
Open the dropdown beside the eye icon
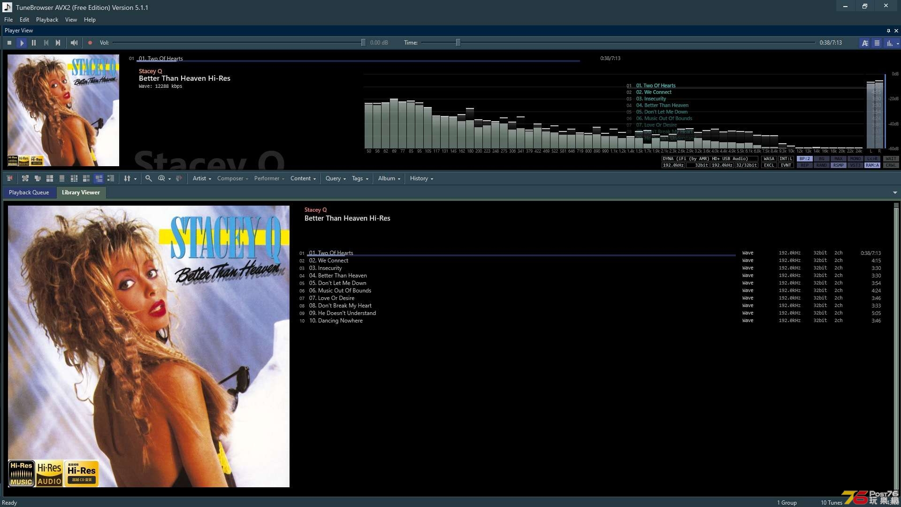click(169, 179)
